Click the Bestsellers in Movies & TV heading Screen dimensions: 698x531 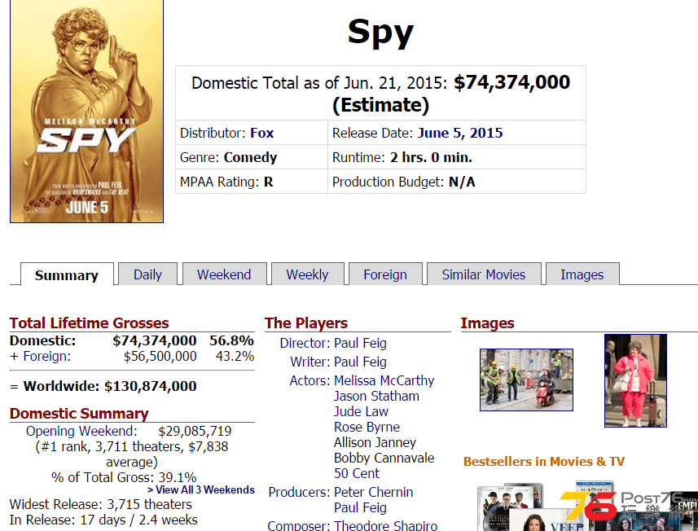click(544, 462)
